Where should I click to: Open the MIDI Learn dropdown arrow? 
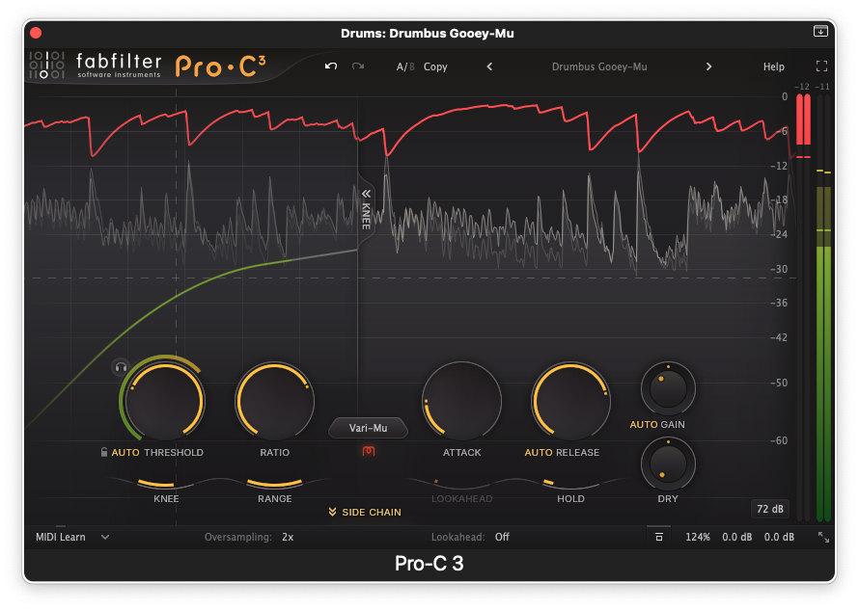[105, 537]
